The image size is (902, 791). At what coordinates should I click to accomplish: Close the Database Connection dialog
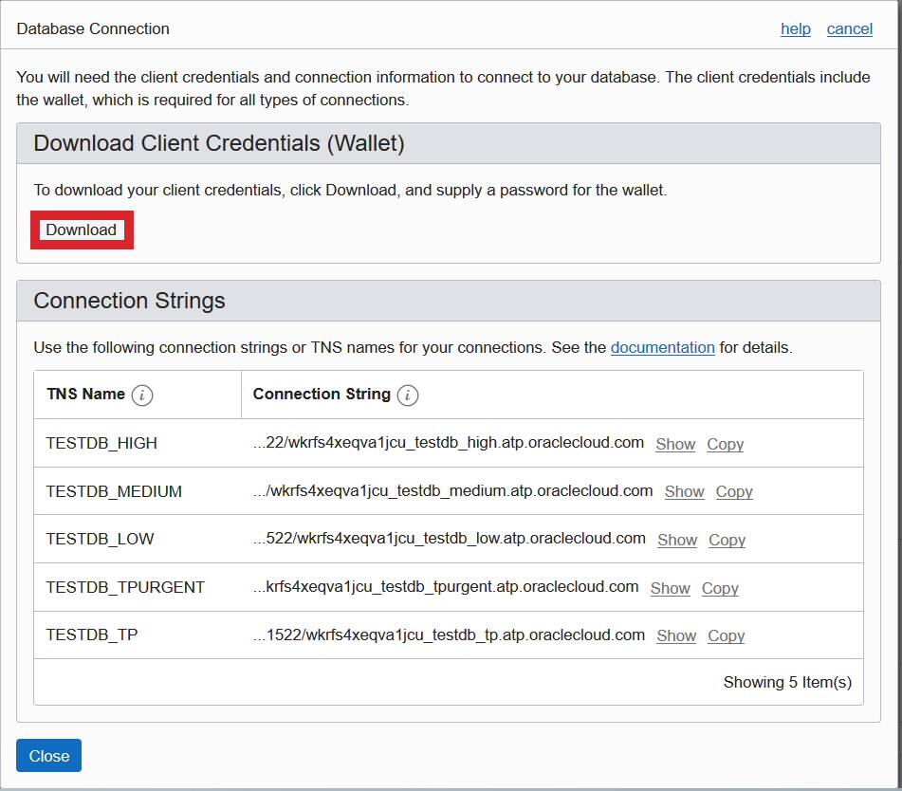(48, 755)
